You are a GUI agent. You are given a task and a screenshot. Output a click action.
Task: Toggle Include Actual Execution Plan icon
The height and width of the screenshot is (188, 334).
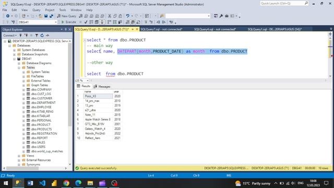[109, 22]
